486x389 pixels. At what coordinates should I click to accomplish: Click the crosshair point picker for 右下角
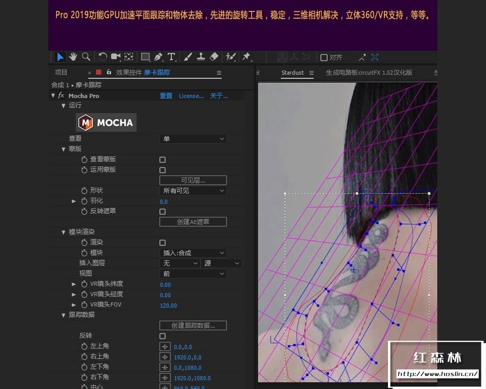[x=165, y=378]
